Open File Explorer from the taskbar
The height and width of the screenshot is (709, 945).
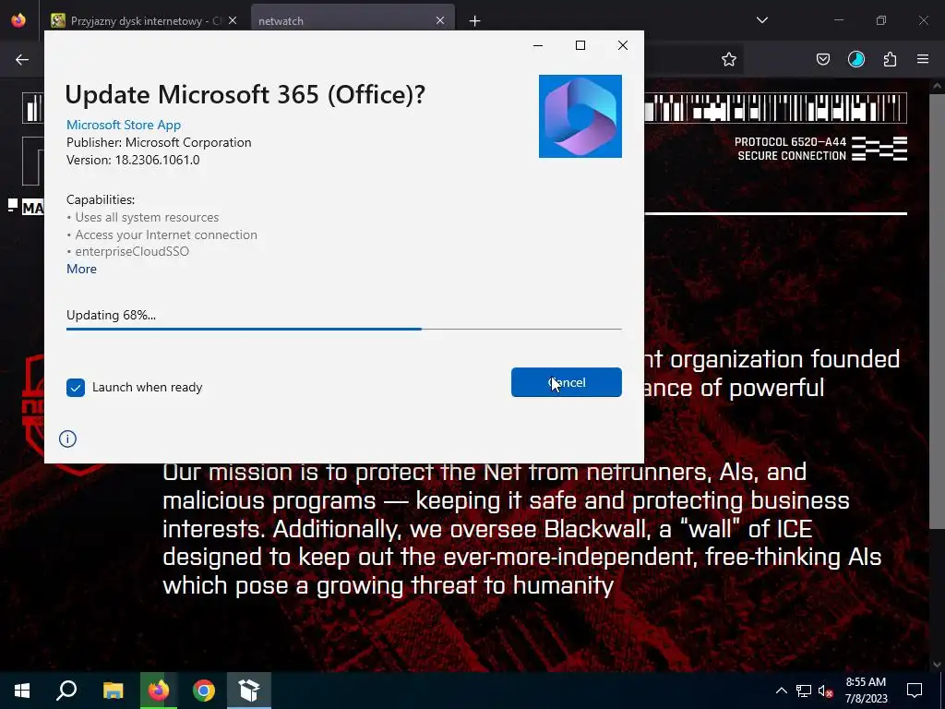[x=113, y=691]
